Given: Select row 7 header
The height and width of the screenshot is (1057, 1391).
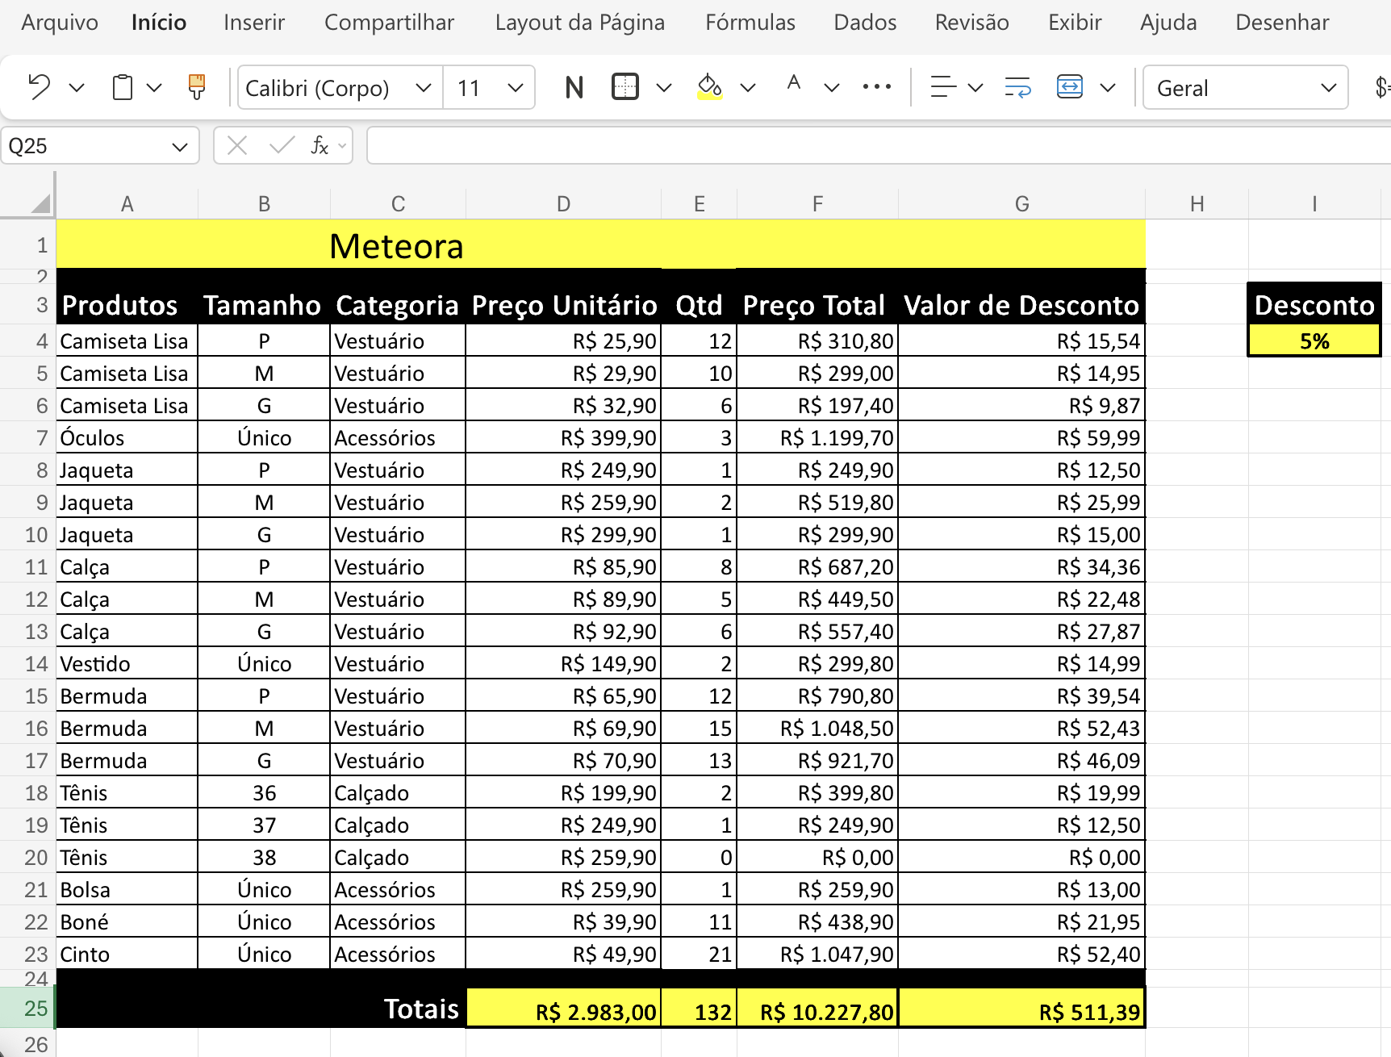Looking at the screenshot, I should click(x=27, y=437).
